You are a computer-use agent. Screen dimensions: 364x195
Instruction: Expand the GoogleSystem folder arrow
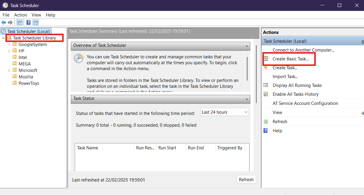(9, 44)
